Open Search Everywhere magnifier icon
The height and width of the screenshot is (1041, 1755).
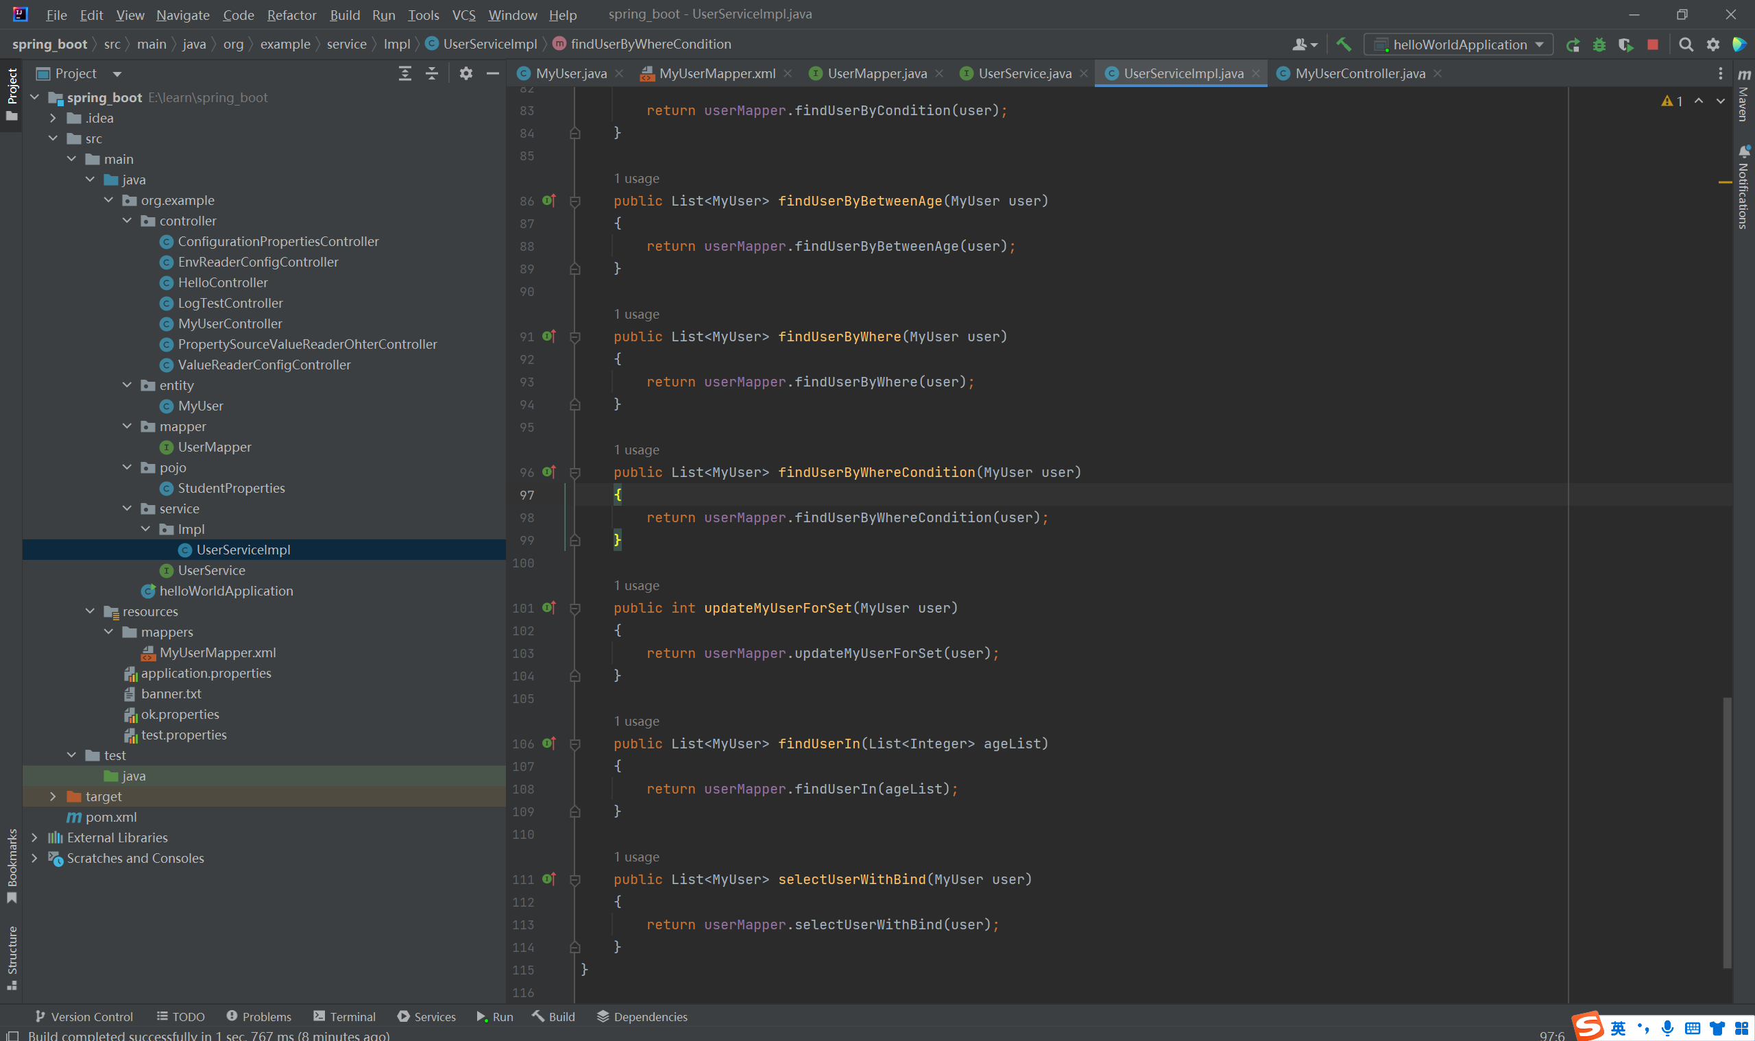pos(1686,45)
